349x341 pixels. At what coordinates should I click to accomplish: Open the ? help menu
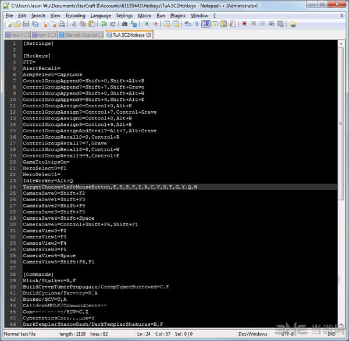click(x=215, y=16)
